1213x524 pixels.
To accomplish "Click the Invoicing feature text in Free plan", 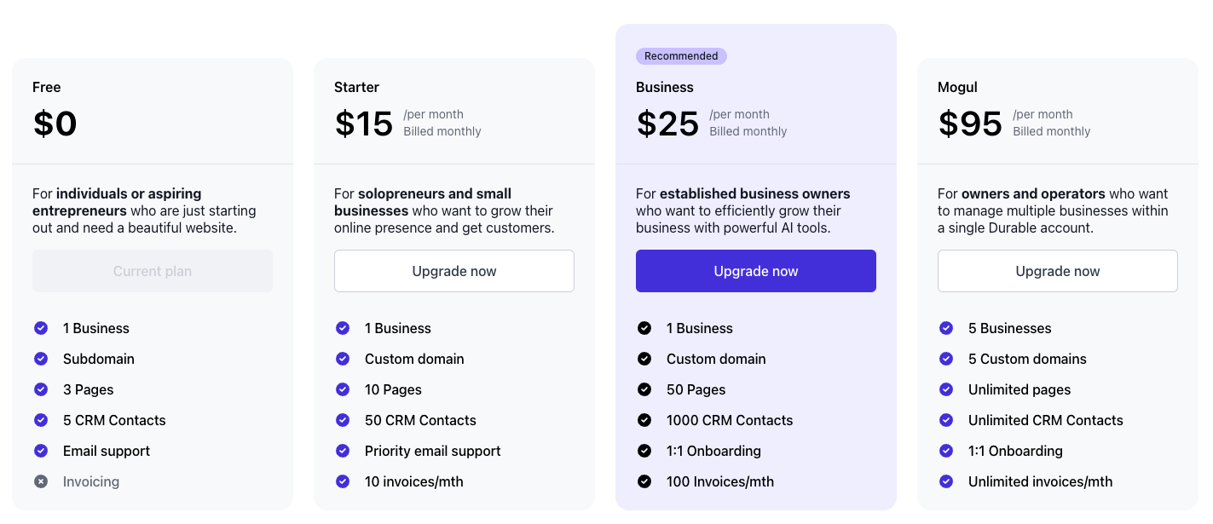I will click(x=91, y=481).
